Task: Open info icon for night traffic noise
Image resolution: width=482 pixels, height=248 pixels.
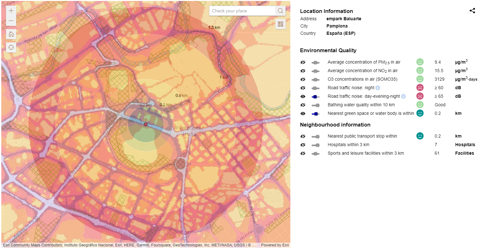Action: pos(377,88)
